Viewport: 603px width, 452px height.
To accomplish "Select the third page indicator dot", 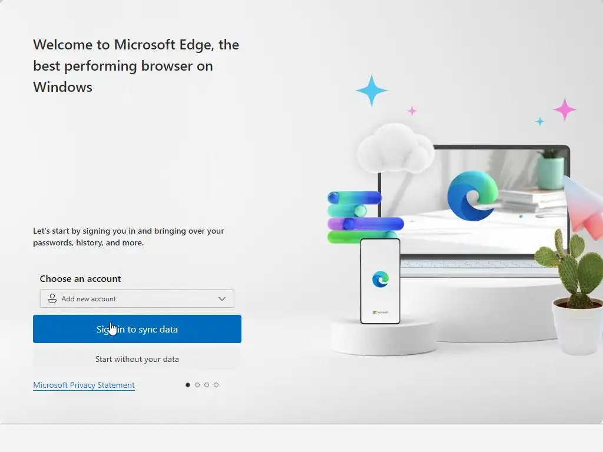I will click(x=207, y=385).
